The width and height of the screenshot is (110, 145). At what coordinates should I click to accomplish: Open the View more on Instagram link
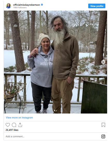click(x=19, y=118)
